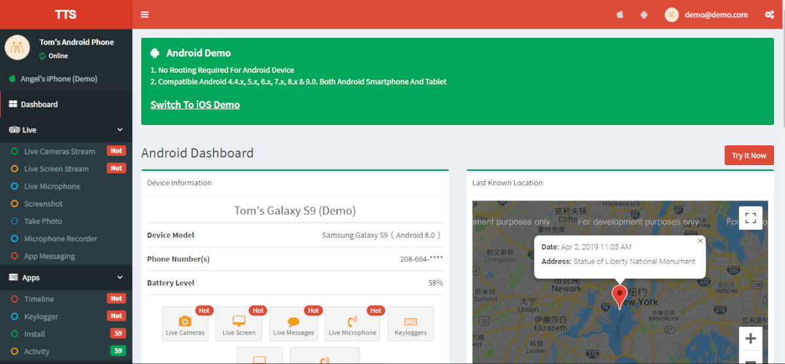
Task: Open the Android icon in header
Action: tap(644, 14)
